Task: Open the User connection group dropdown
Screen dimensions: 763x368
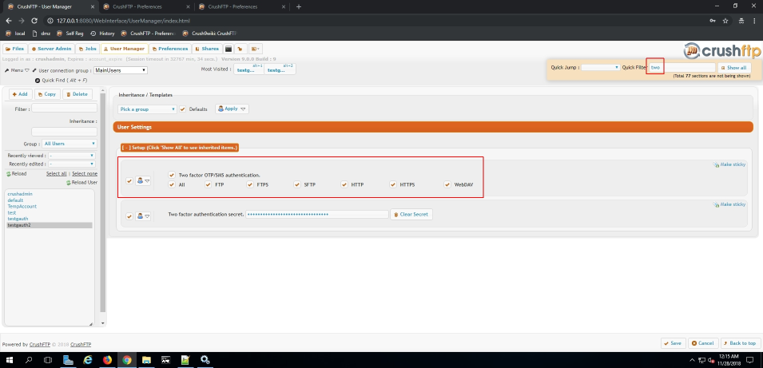Action: pyautogui.click(x=121, y=70)
